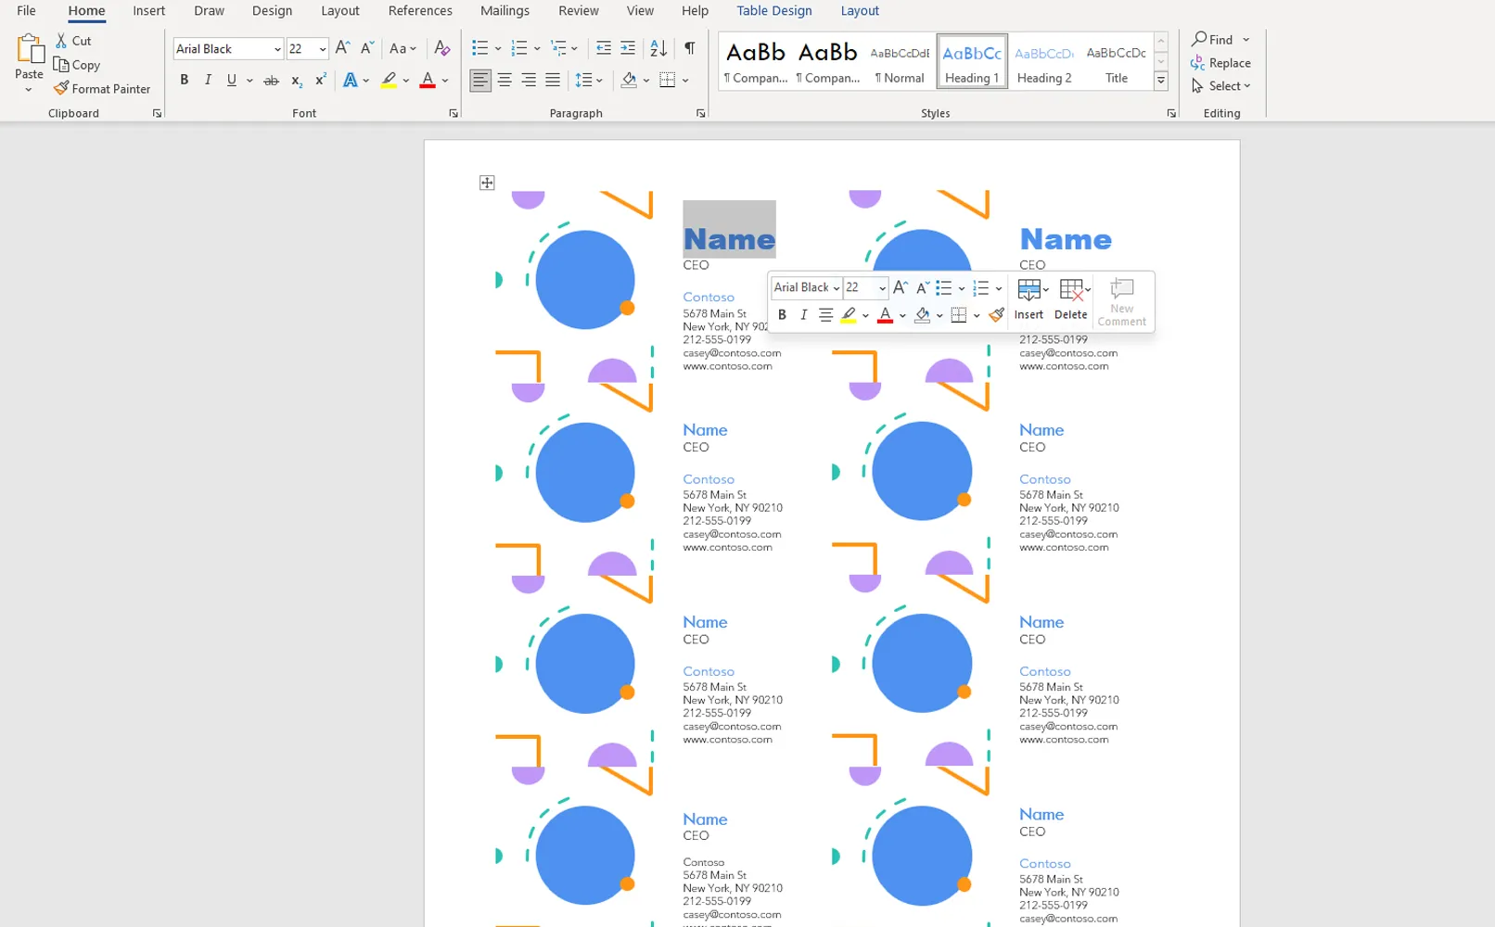The image size is (1495, 927).
Task: Justify the paragraph text
Action: pyautogui.click(x=553, y=81)
